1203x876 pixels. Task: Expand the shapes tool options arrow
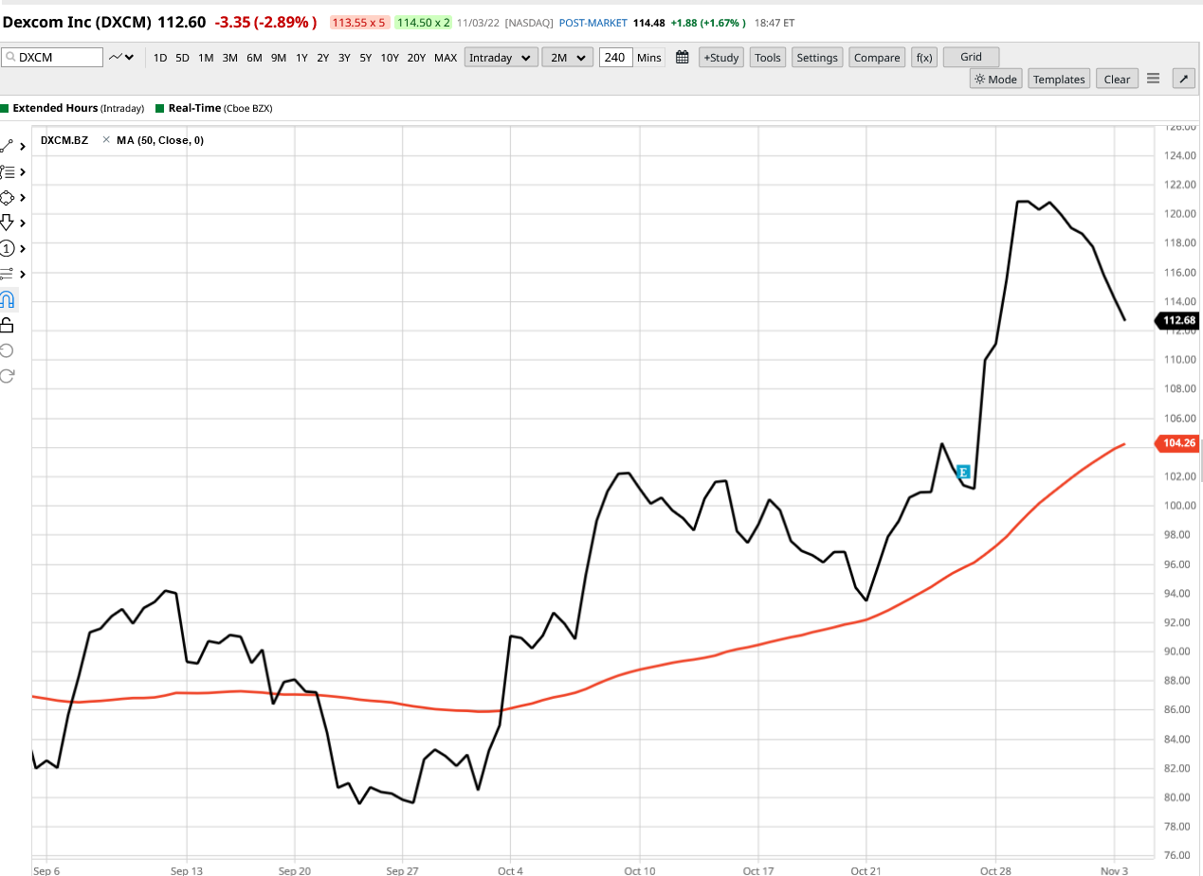click(x=23, y=198)
